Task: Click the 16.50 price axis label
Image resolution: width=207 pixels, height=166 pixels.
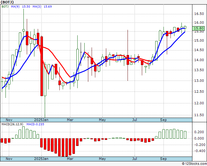Action: 199,14
